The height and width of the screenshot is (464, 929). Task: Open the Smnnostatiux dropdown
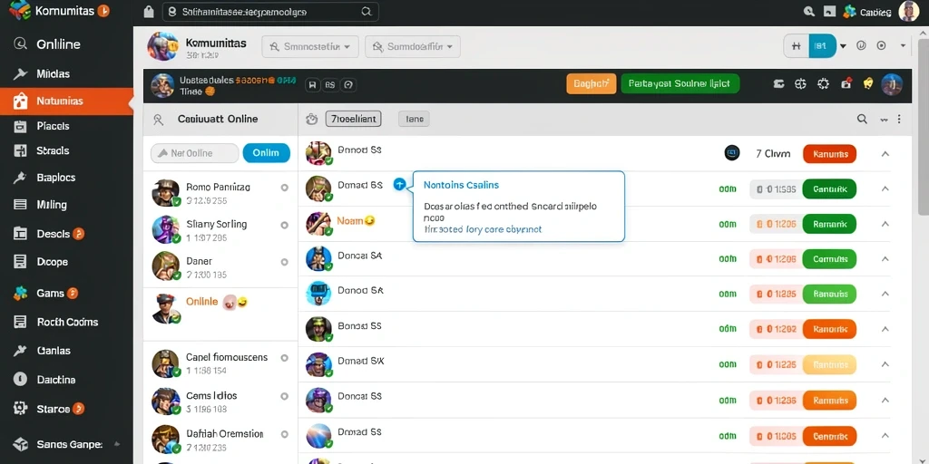310,46
